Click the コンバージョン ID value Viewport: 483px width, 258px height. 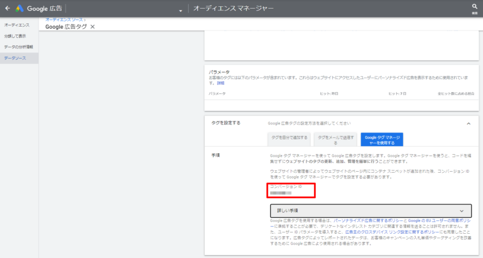click(x=281, y=193)
